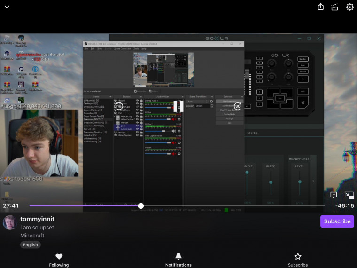Open player settings gear icon

tap(349, 7)
